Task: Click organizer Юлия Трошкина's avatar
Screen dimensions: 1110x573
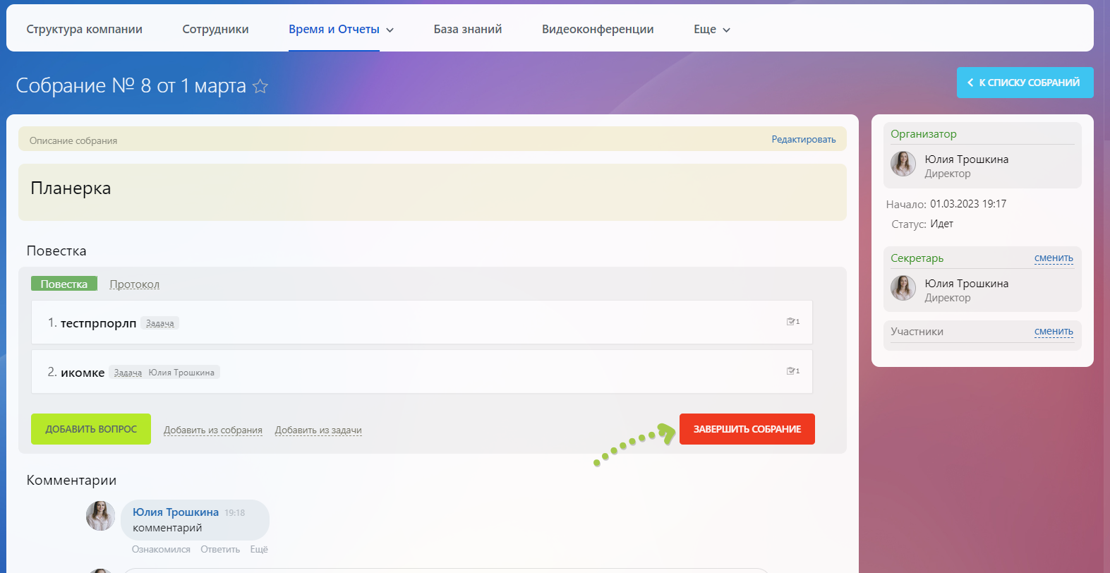Action: click(903, 164)
